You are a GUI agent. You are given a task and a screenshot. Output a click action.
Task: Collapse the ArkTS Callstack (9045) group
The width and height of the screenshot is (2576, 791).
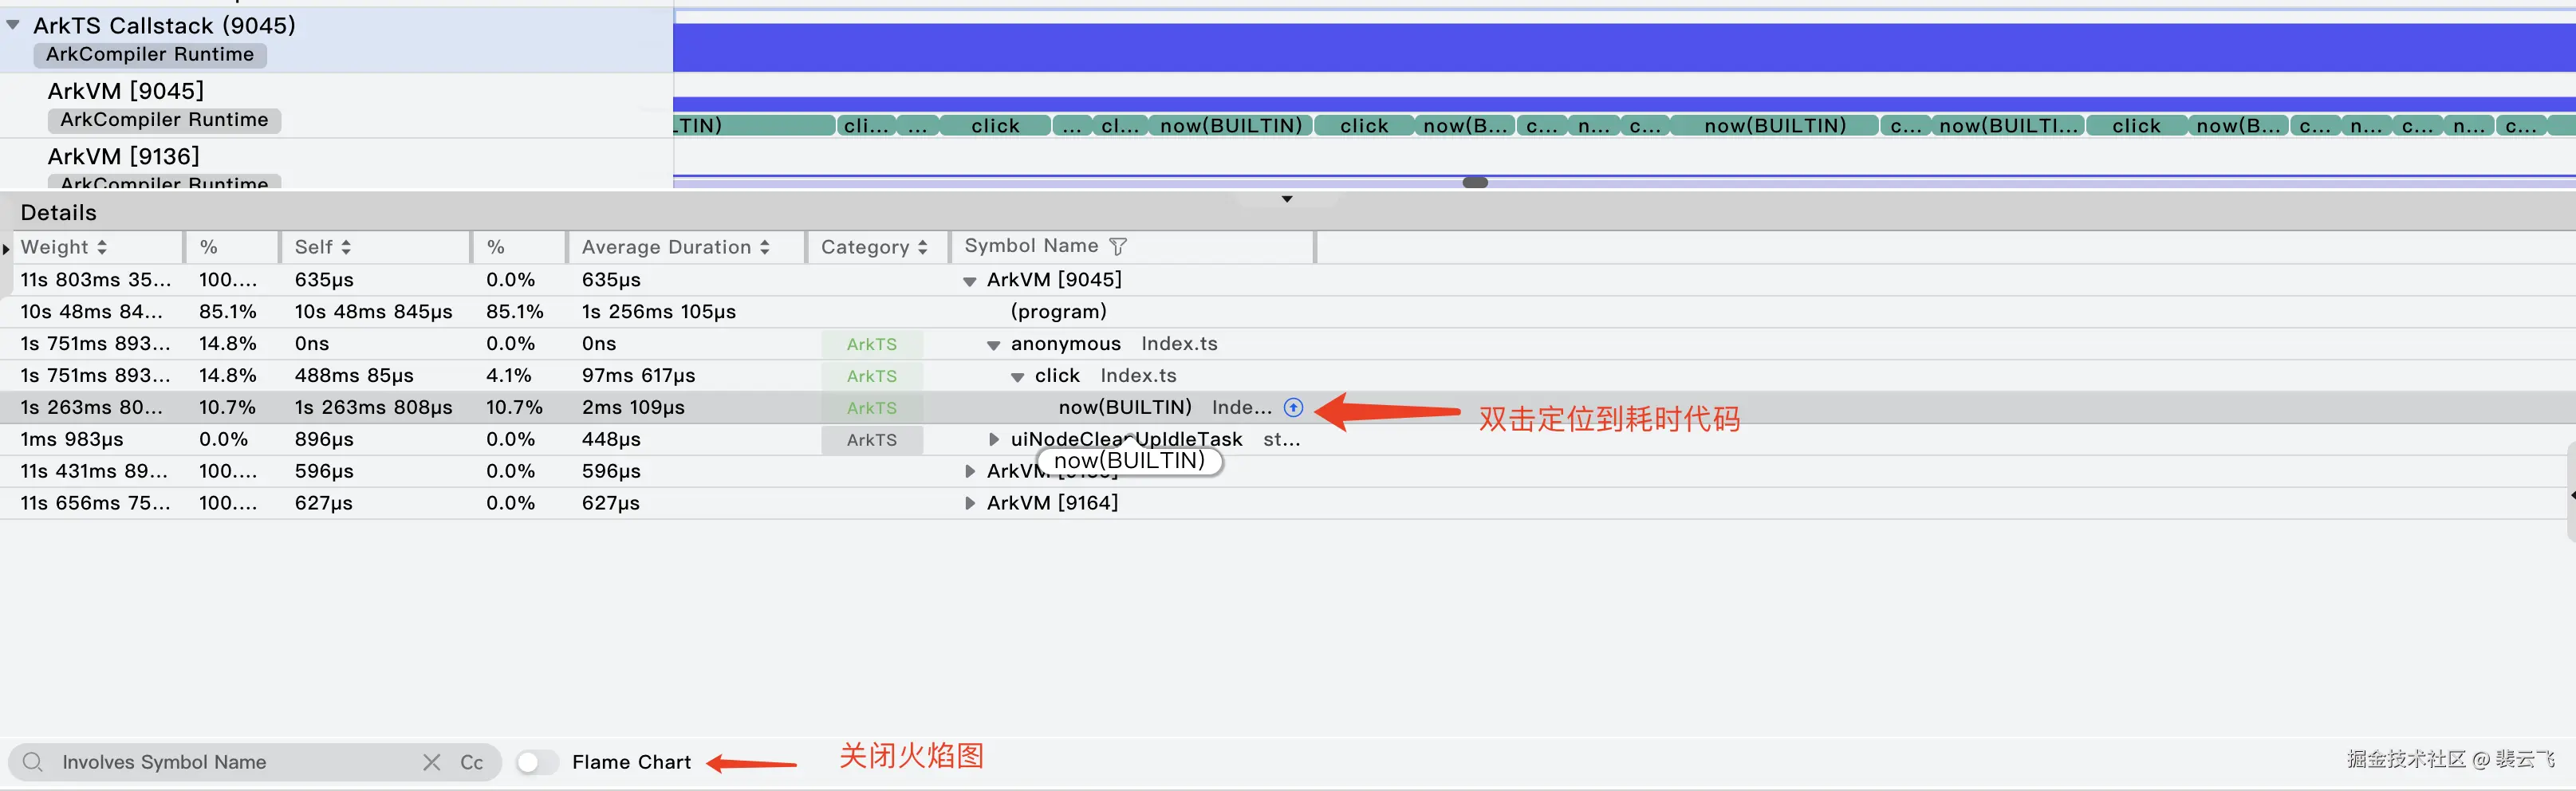[13, 25]
